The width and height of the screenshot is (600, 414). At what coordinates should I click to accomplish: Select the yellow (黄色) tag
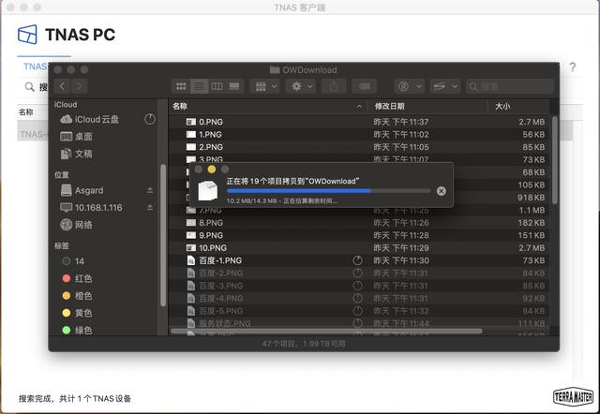tap(83, 313)
